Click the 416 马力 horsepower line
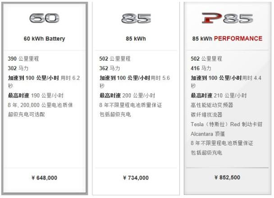The image size is (274, 198). point(201,68)
